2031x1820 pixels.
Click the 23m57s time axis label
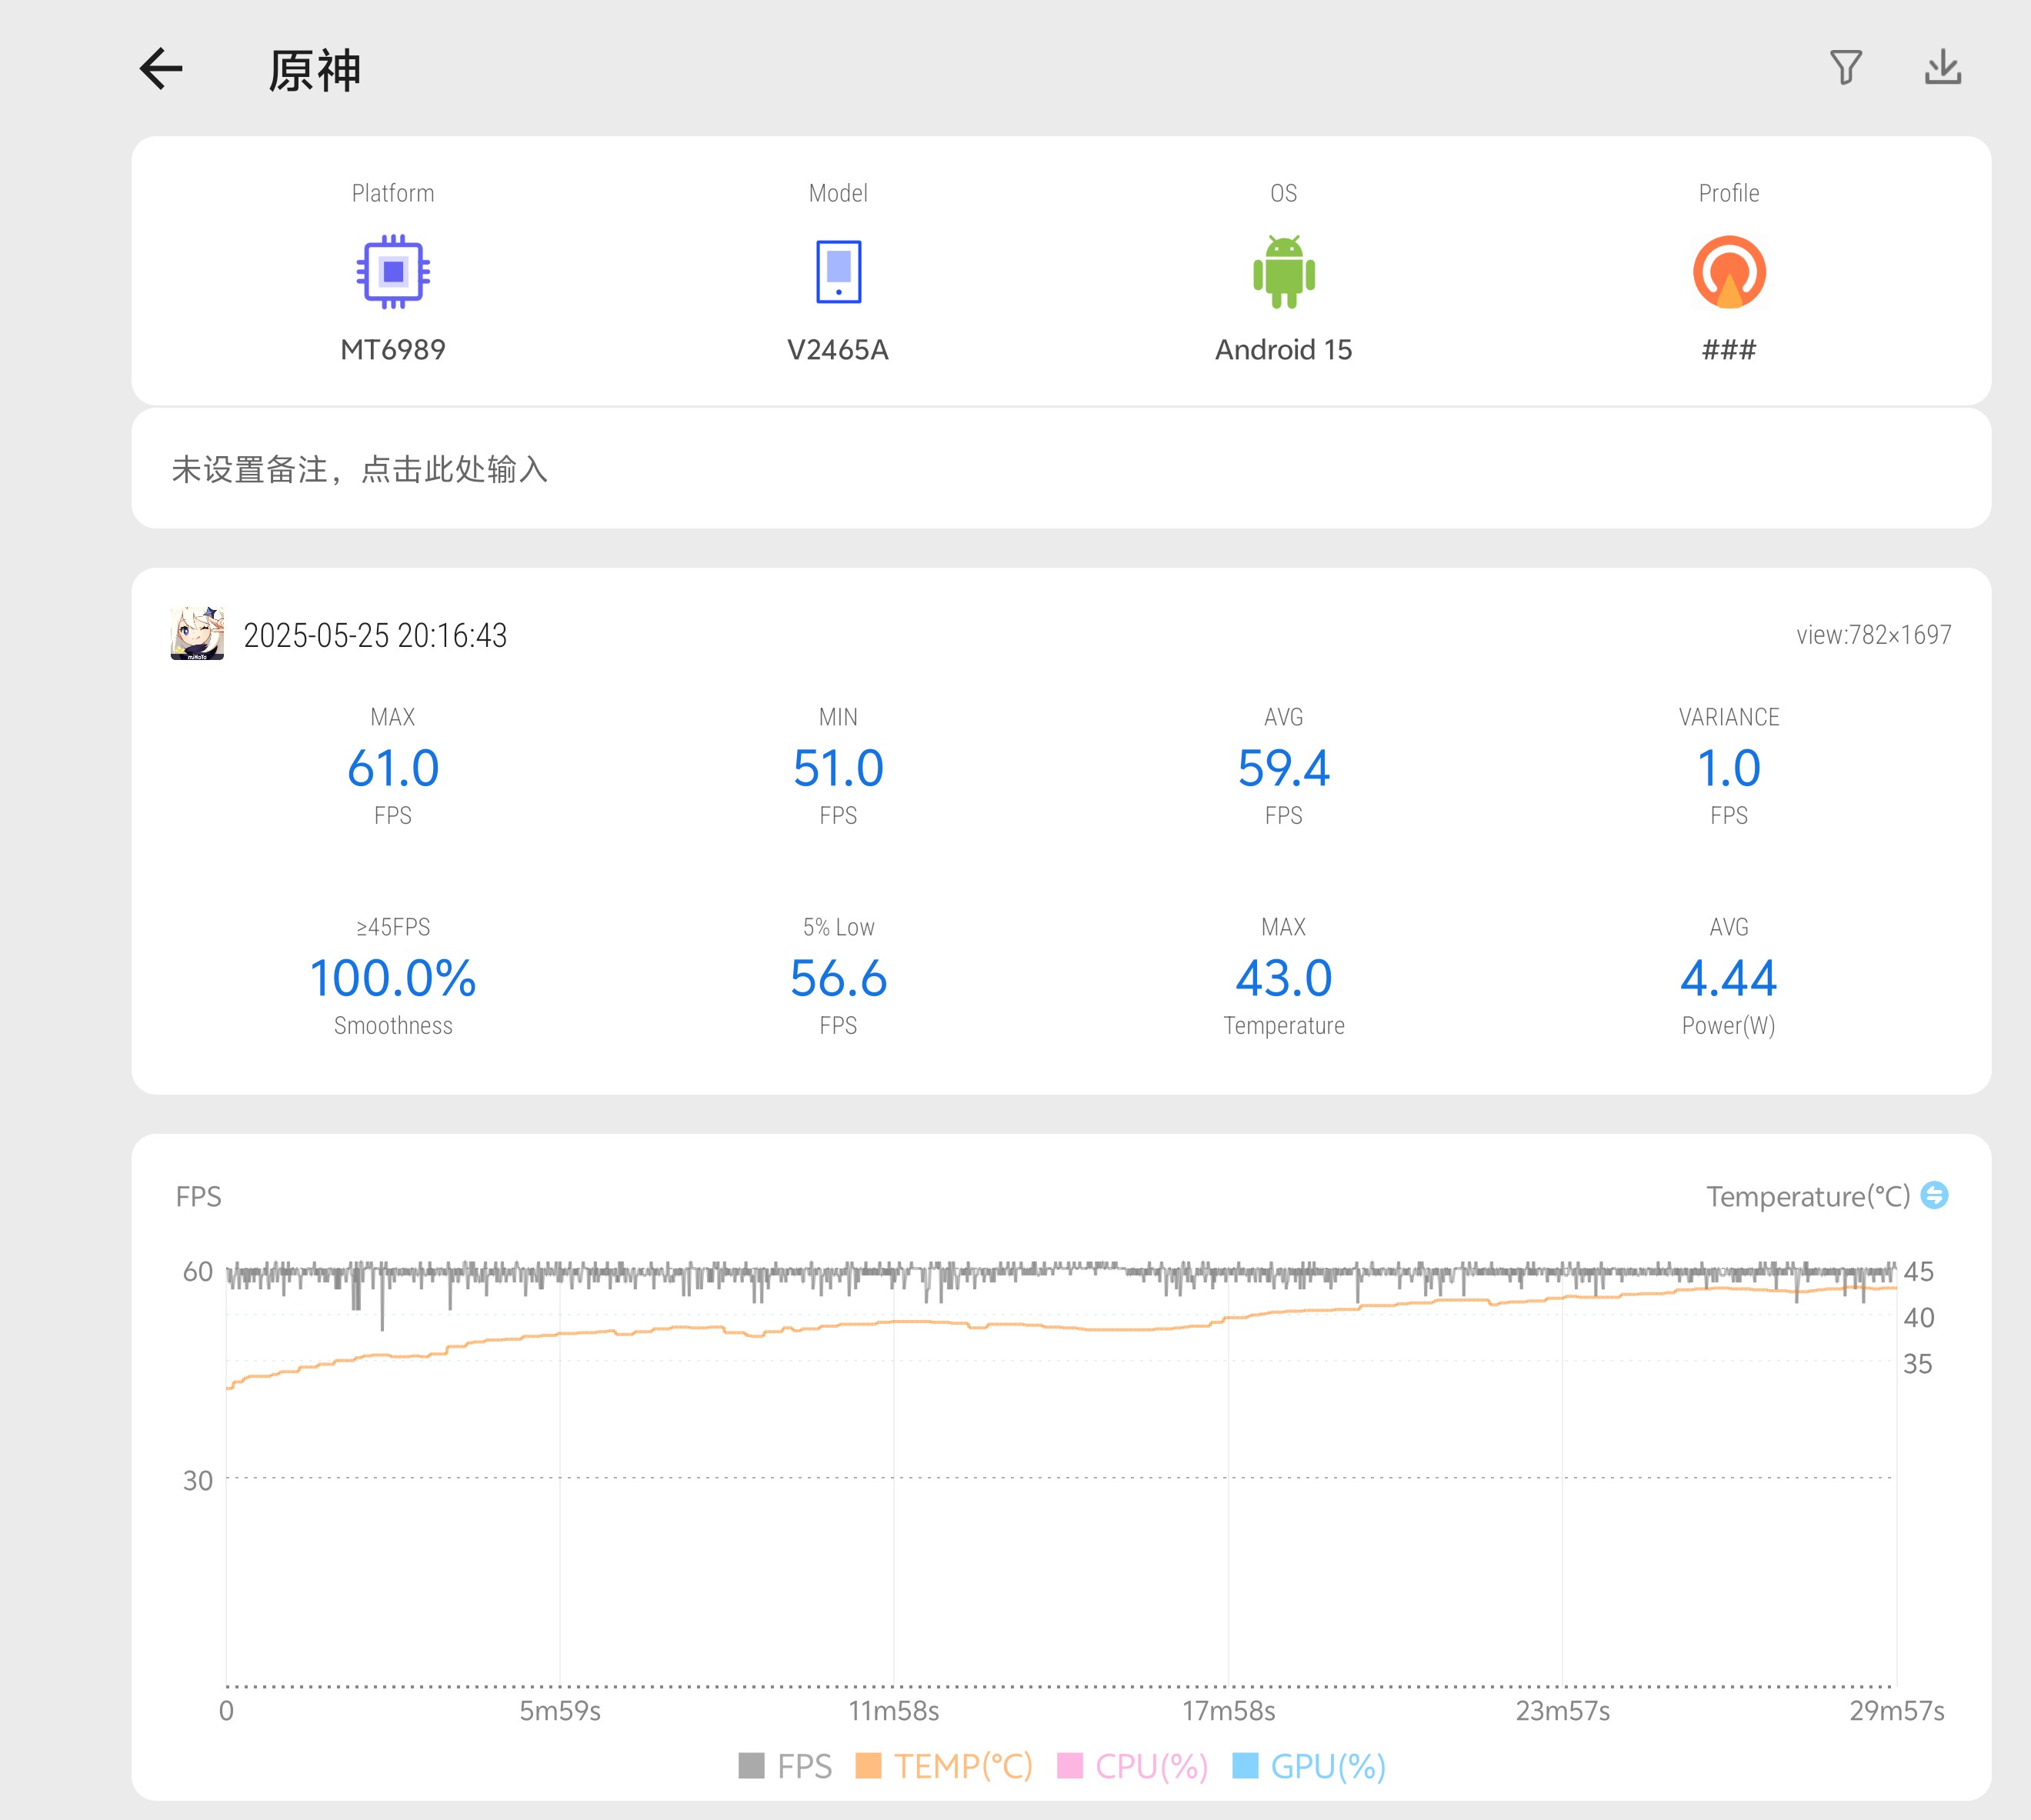point(1563,1711)
